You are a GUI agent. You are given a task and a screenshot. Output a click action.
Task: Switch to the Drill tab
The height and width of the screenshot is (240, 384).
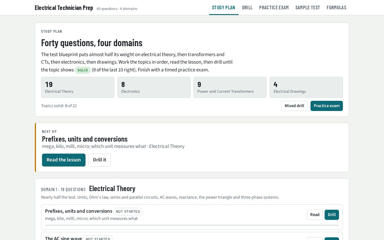point(247,7)
